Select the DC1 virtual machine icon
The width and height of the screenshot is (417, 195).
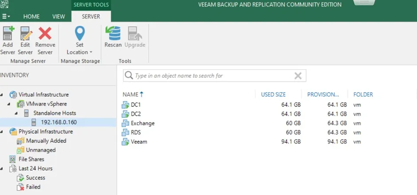125,105
